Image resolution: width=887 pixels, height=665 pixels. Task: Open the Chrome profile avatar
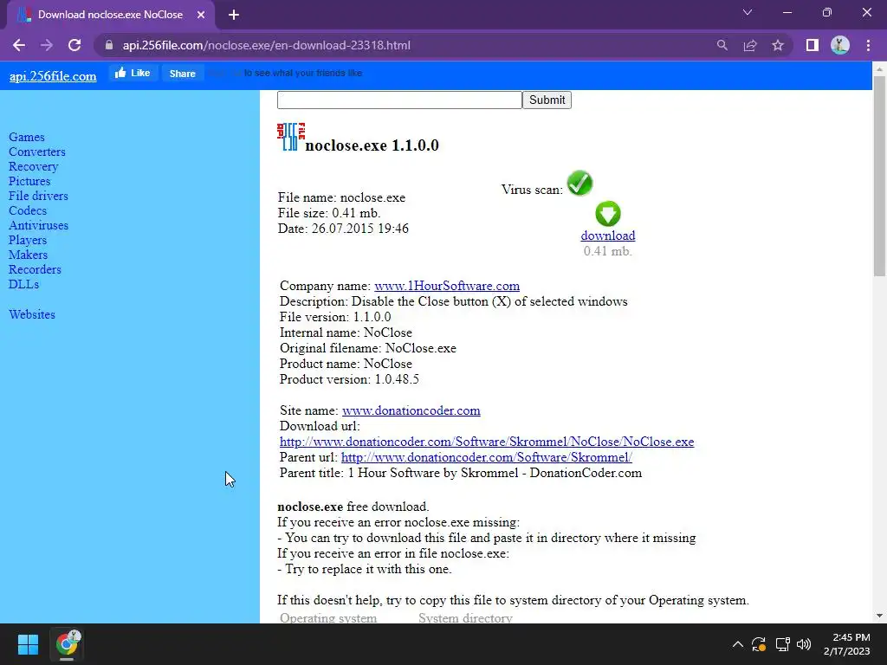(x=840, y=45)
